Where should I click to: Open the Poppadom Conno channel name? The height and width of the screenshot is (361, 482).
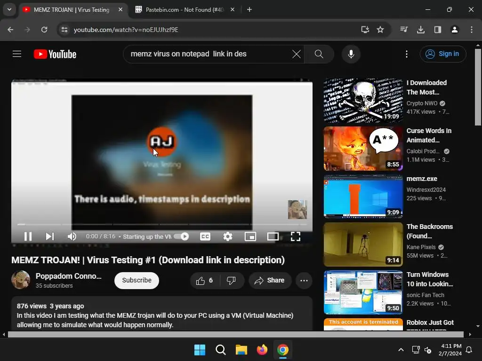coord(69,276)
